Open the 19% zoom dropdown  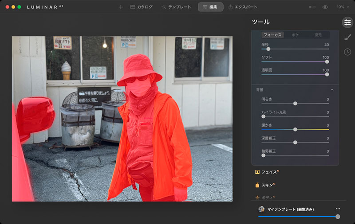click(343, 7)
